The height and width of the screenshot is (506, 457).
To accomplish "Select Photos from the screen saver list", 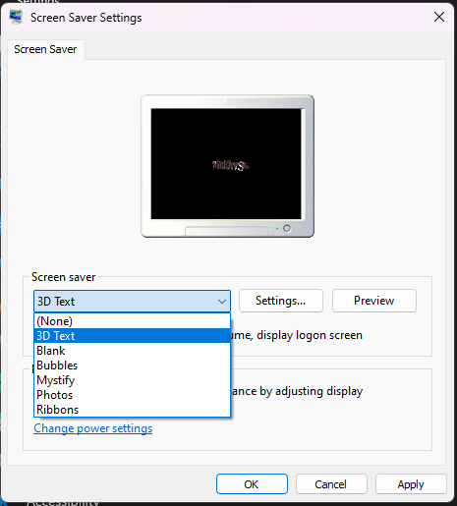I will coord(132,395).
